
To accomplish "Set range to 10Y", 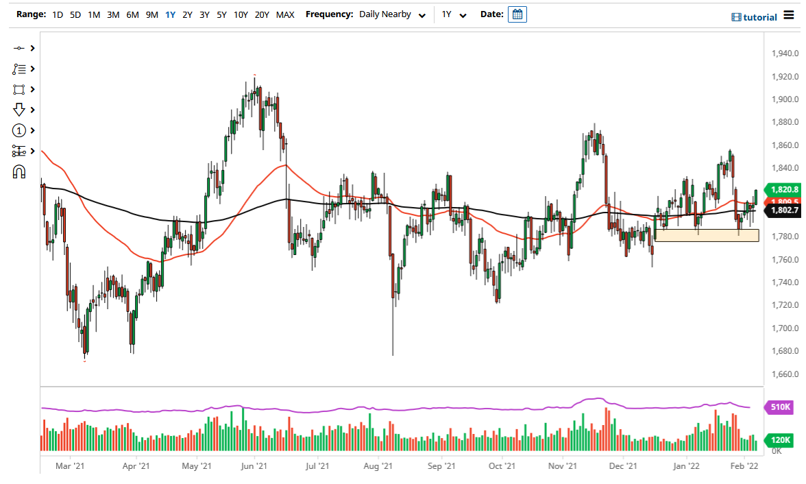I will [241, 15].
